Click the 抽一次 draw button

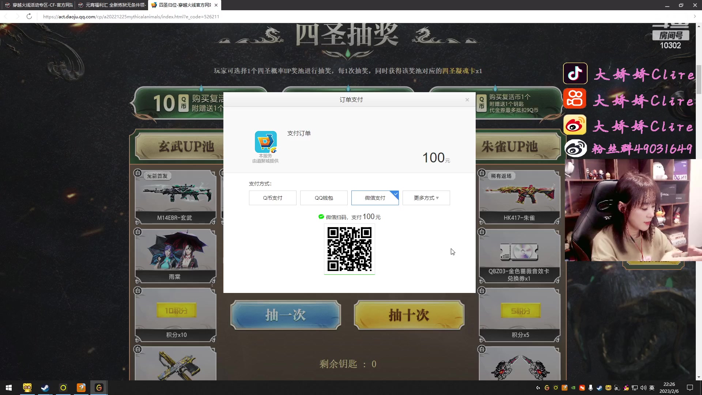pos(286,315)
